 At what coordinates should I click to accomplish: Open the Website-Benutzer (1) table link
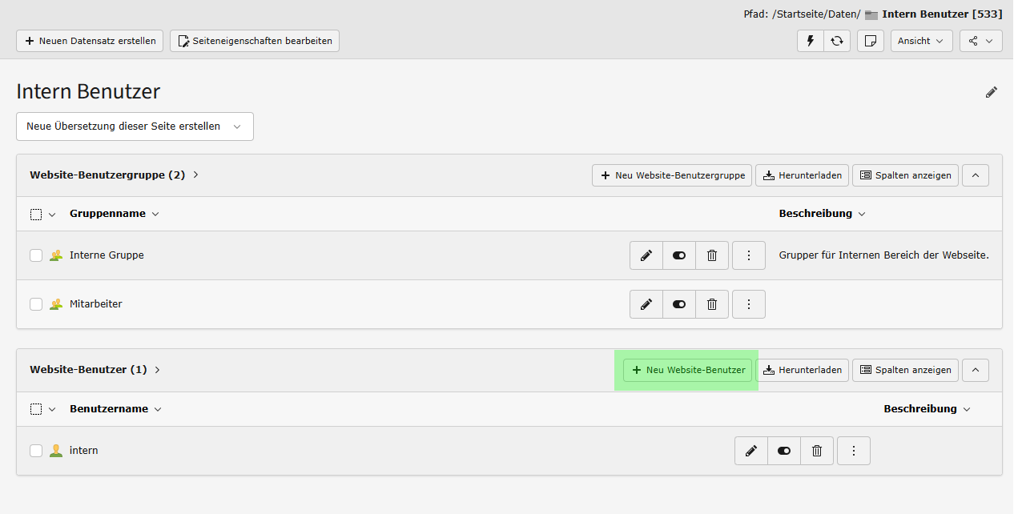(x=95, y=370)
